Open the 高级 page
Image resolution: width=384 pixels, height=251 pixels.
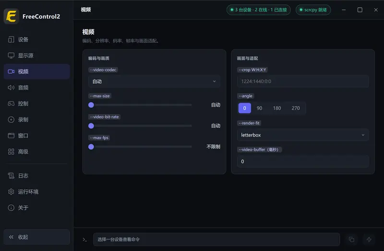pyautogui.click(x=37, y=151)
